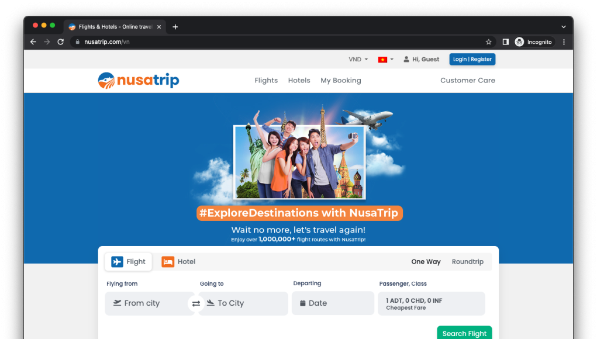Open a new tab with the plus button
This screenshot has width=597, height=339.
(x=175, y=27)
